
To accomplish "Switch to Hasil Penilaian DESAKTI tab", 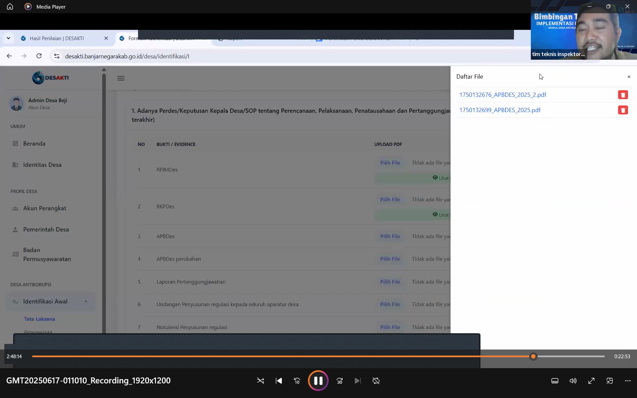I will tap(57, 38).
